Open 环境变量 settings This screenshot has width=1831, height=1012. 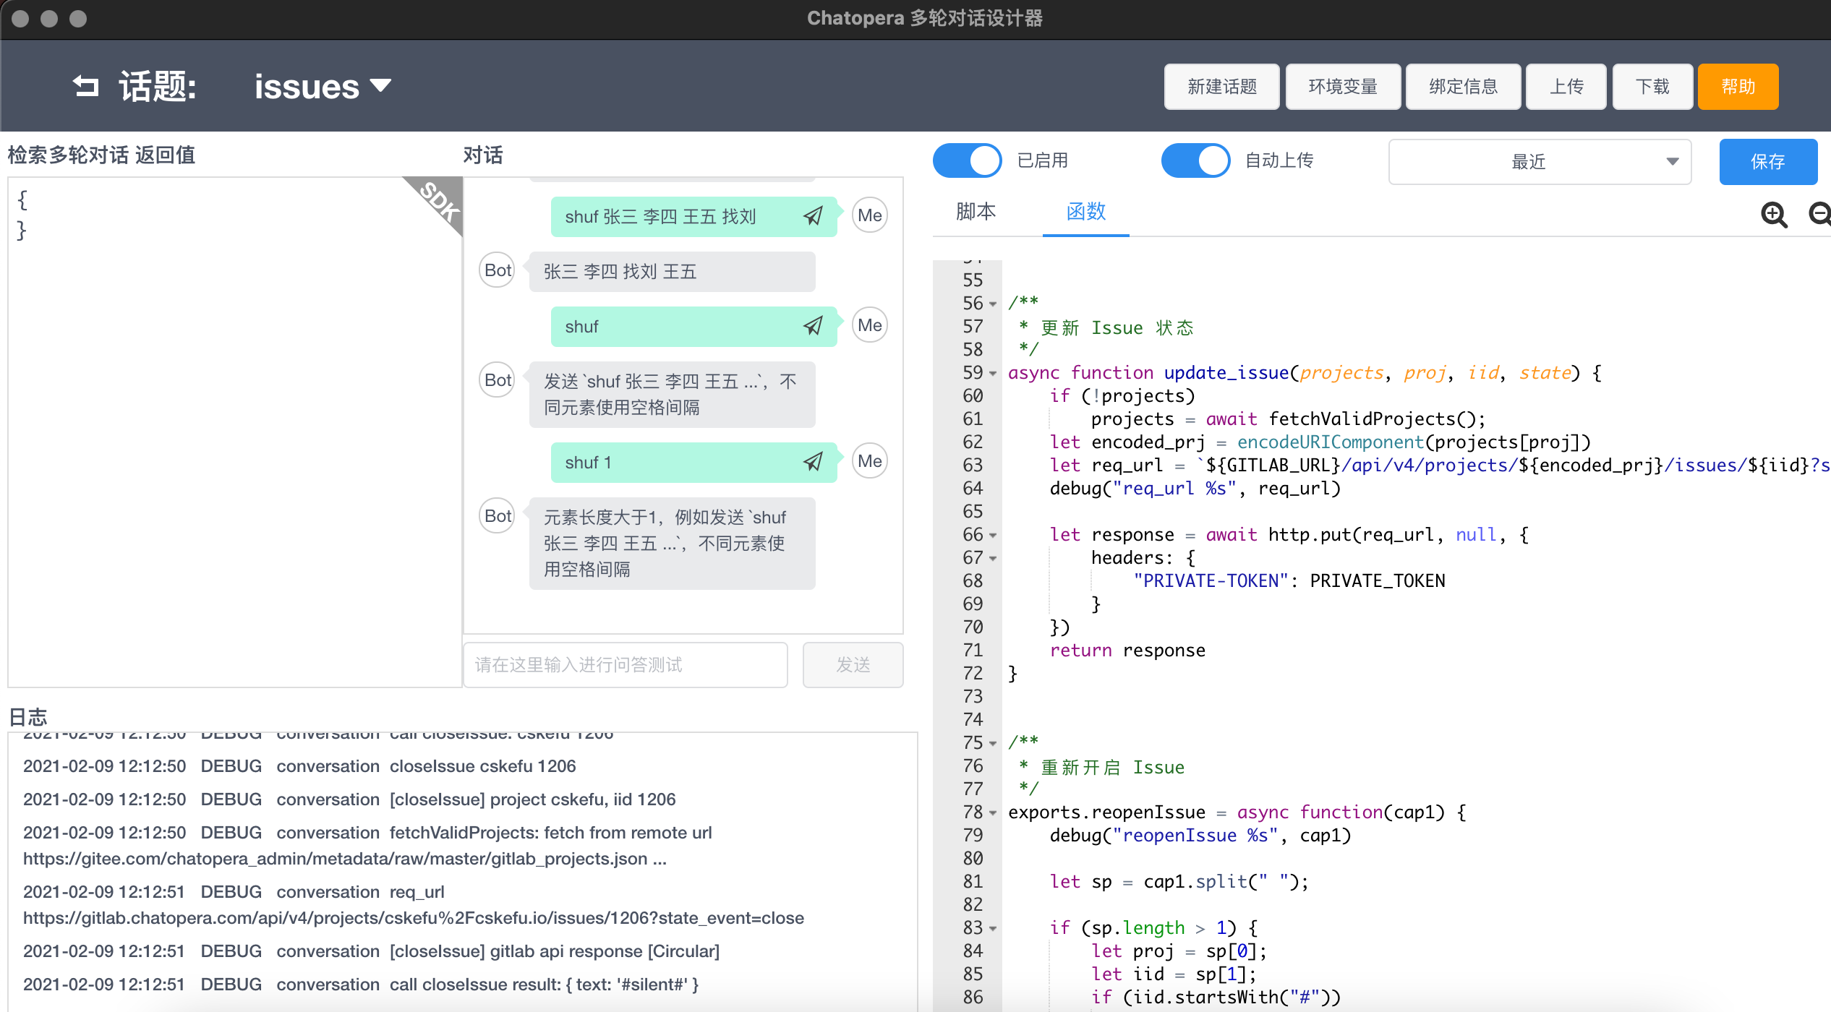pos(1343,87)
